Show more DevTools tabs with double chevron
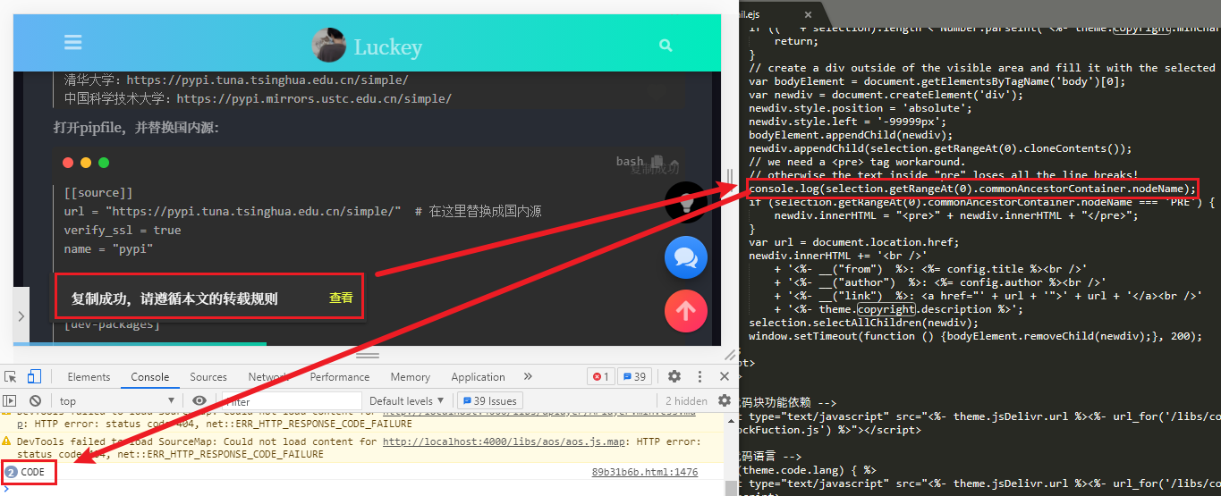This screenshot has width=1221, height=496. click(528, 376)
